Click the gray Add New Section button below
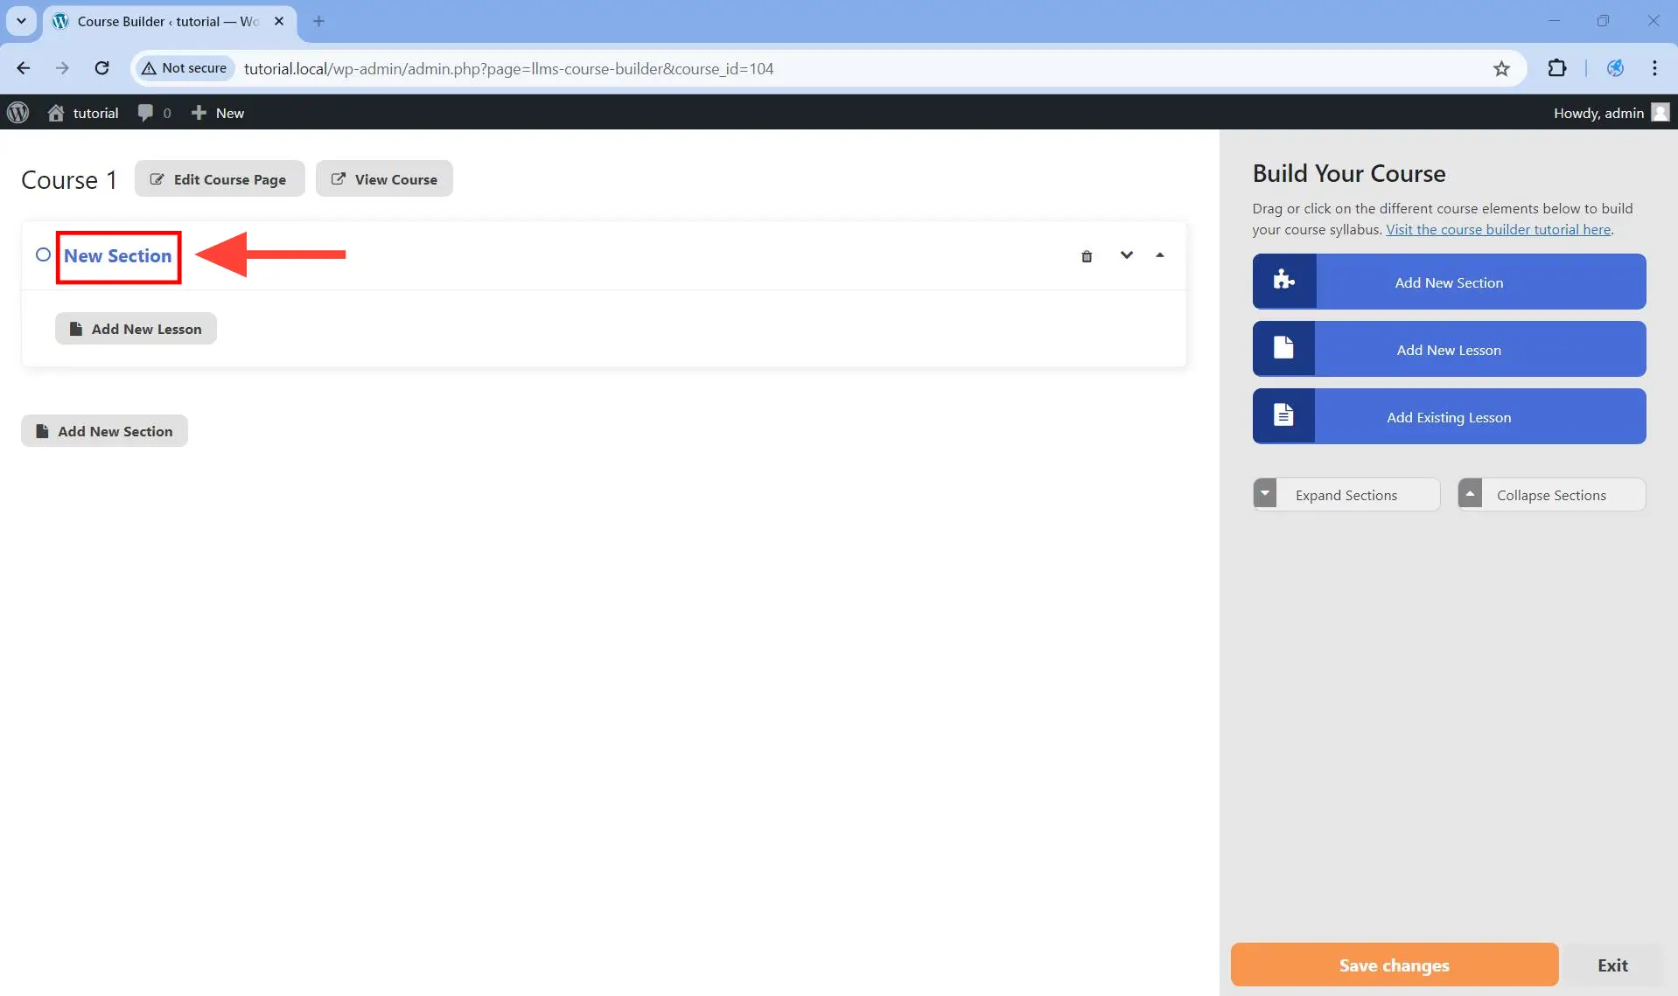Image resolution: width=1678 pixels, height=996 pixels. point(104,431)
